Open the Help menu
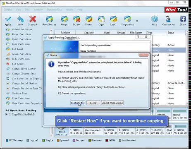191x149 pixels. tap(80, 10)
